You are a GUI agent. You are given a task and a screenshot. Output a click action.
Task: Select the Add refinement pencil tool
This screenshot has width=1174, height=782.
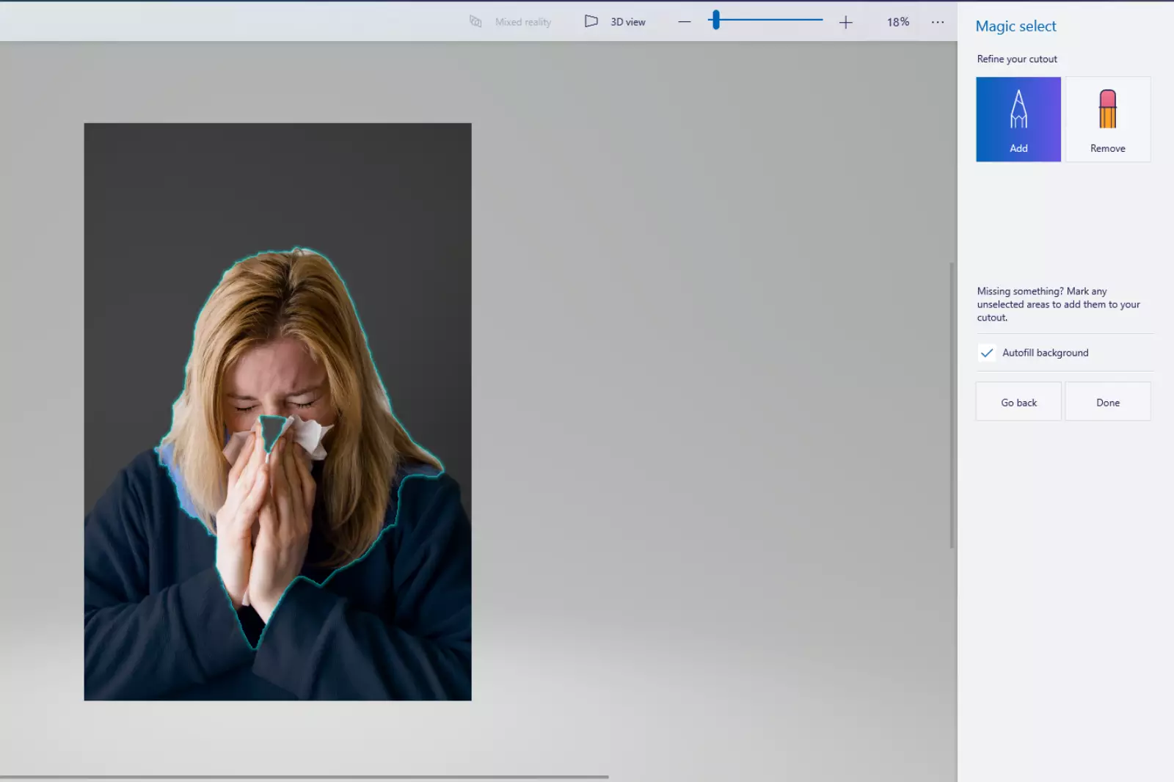click(x=1018, y=119)
